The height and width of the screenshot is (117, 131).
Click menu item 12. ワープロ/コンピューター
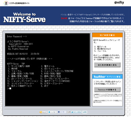(55, 79)
